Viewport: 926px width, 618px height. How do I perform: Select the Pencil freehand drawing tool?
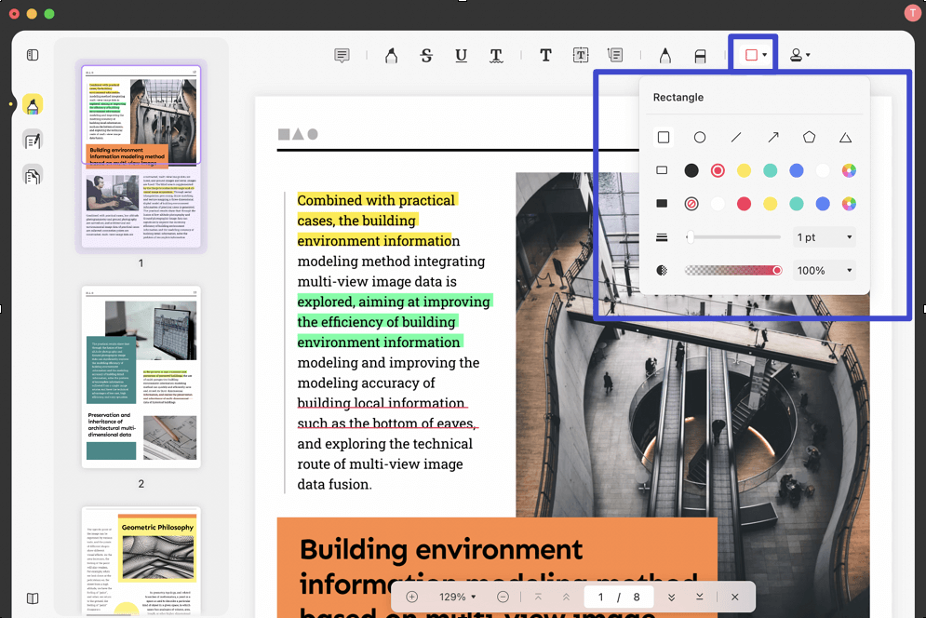point(665,55)
